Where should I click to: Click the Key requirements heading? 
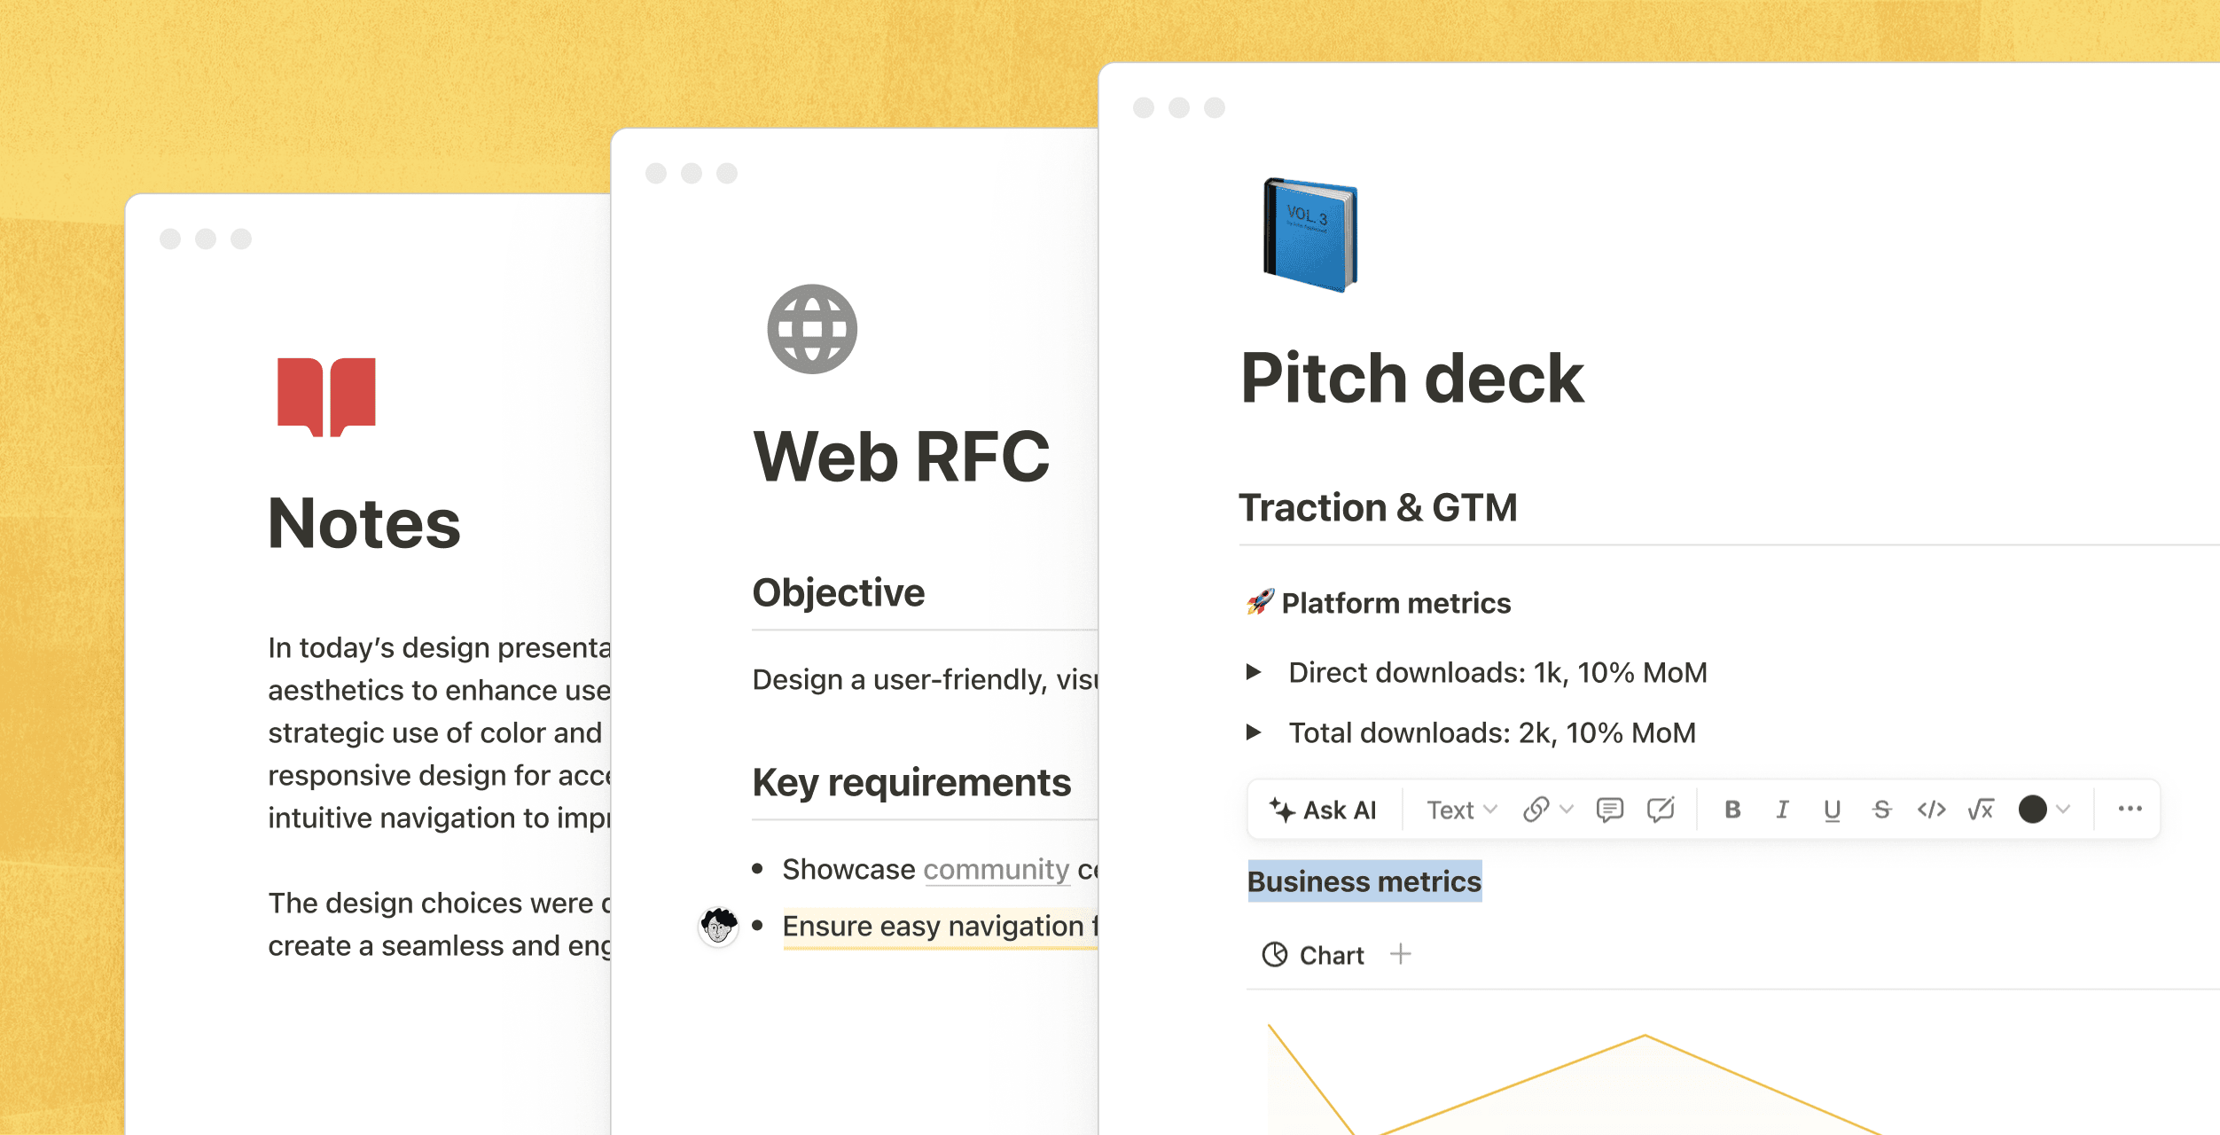click(x=912, y=783)
